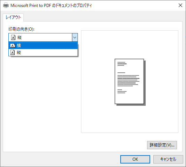The width and height of the screenshot is (186, 167).
Task: Open 詳細設定(V)... advanced settings
Action: pyautogui.click(x=162, y=145)
